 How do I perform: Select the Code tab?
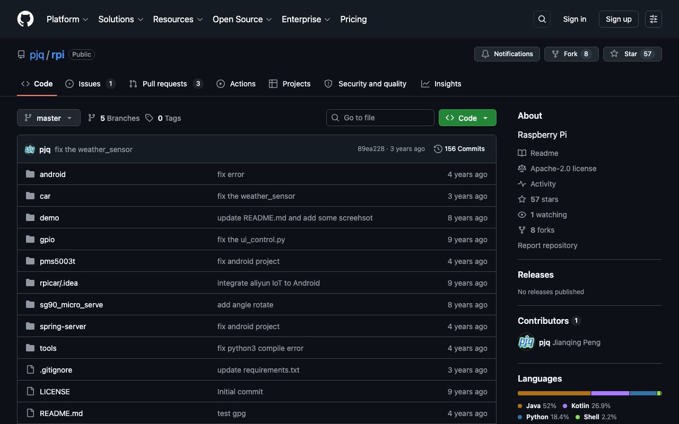click(x=37, y=84)
